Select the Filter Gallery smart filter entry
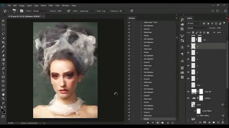 (x=204, y=116)
